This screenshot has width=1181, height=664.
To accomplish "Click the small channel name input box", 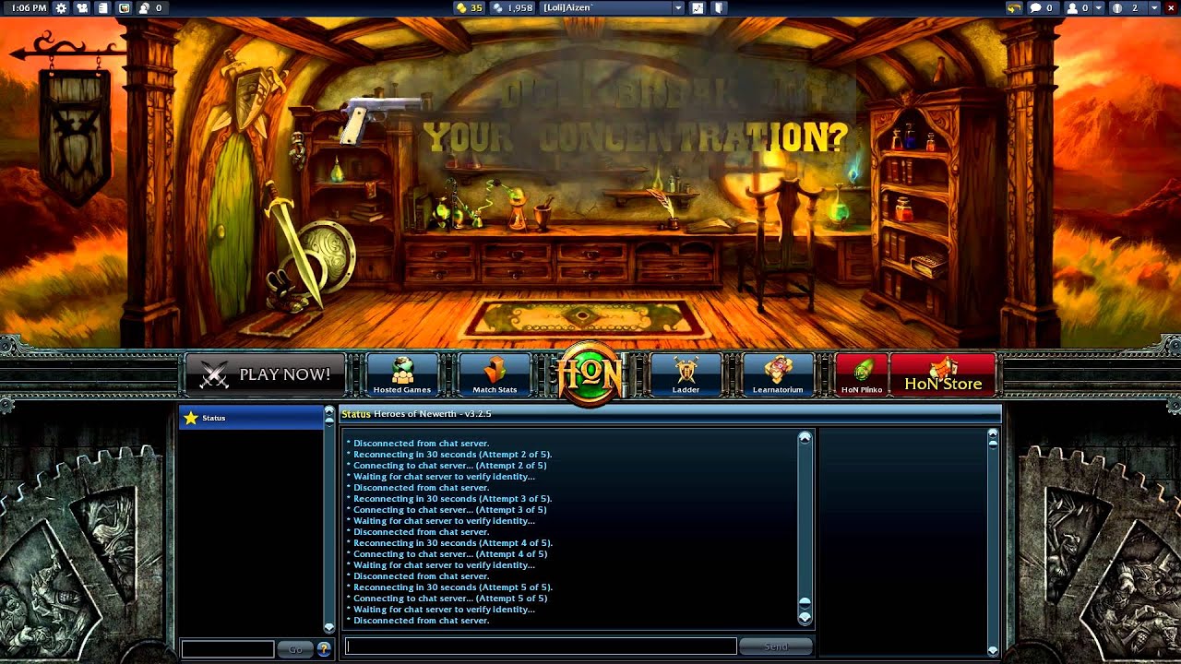I will click(x=228, y=649).
